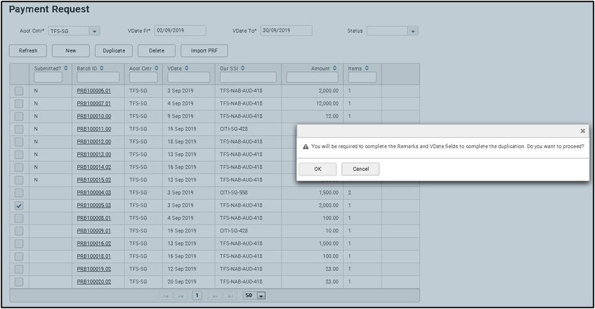This screenshot has width=595, height=309.
Task: Open batch link PRB100007.01
Action: click(94, 103)
